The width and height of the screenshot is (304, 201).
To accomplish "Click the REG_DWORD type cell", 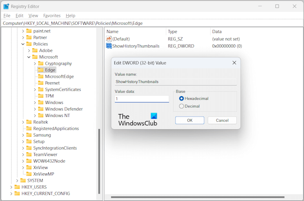I will [181, 46].
